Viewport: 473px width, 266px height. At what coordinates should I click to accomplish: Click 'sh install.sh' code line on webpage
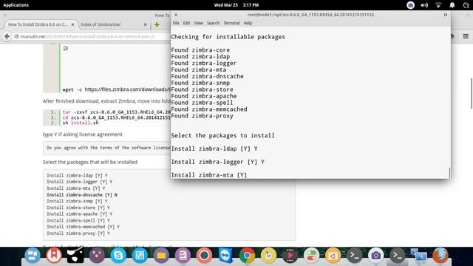[81, 123]
